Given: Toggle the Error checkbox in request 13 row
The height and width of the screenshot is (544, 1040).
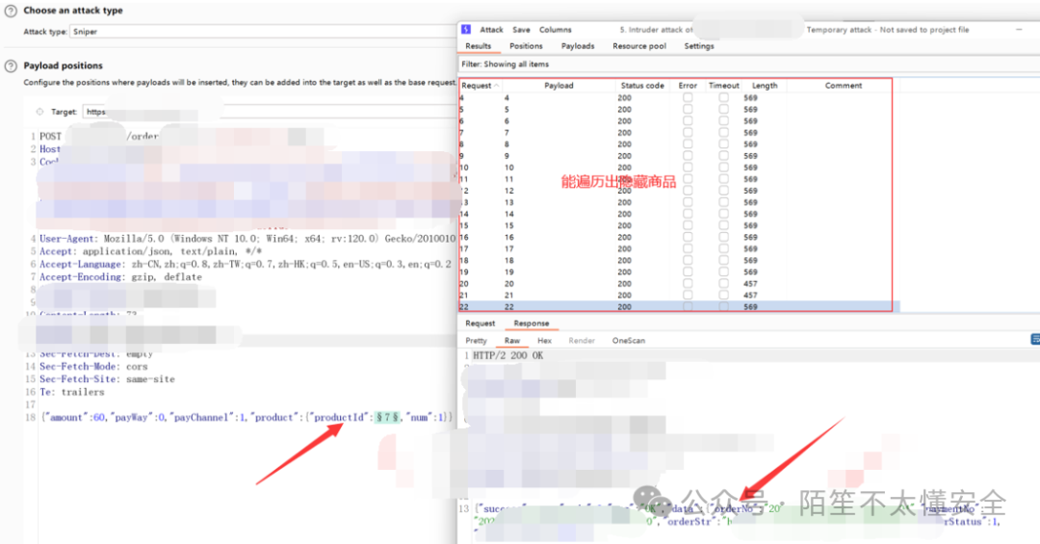Looking at the screenshot, I should pyautogui.click(x=688, y=202).
